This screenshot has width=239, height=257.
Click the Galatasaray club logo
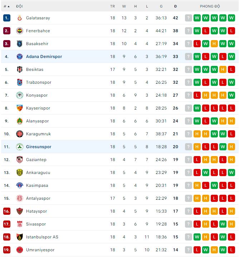pos(19,18)
